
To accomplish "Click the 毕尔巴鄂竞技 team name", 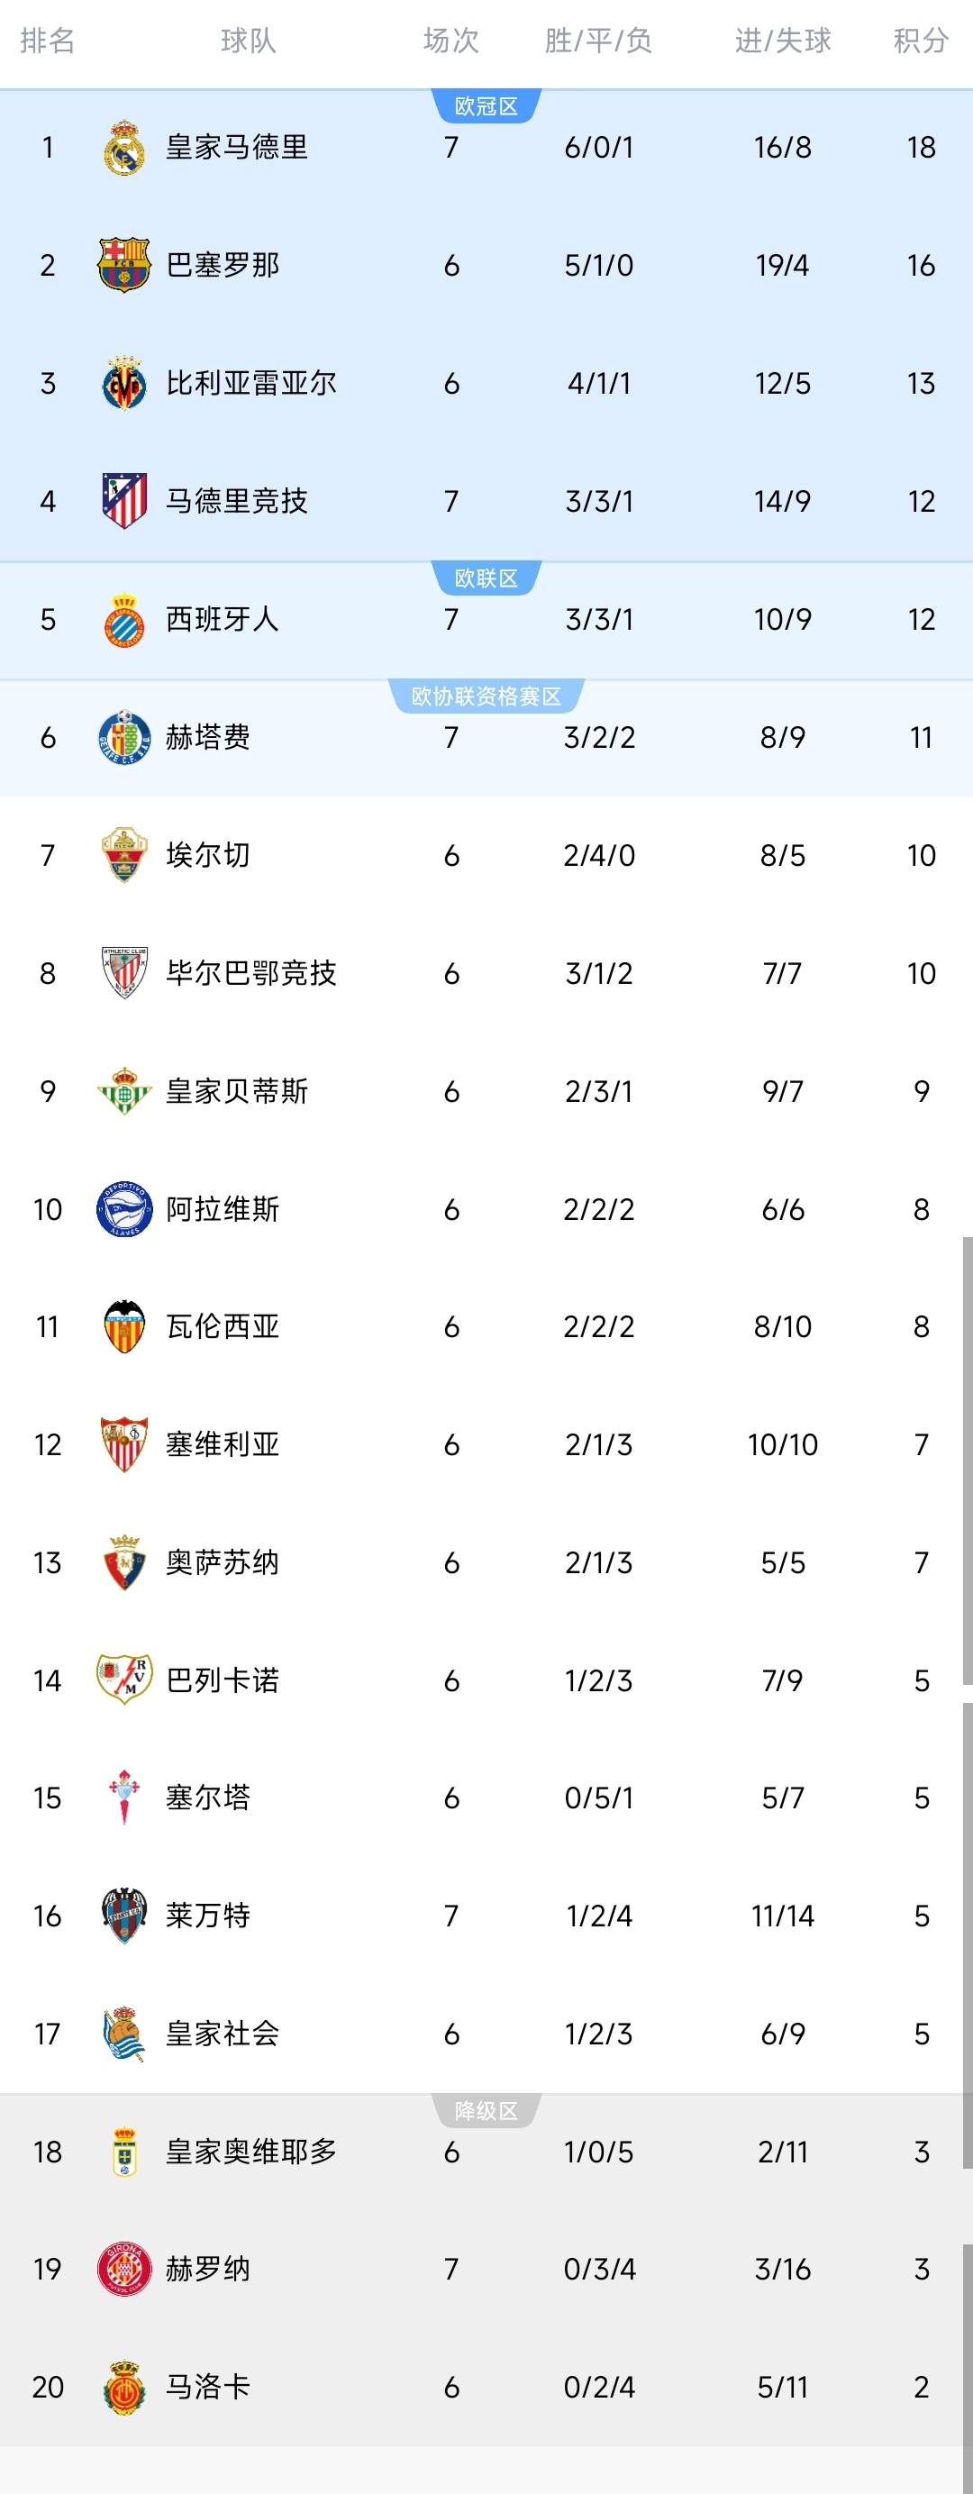I will [250, 973].
